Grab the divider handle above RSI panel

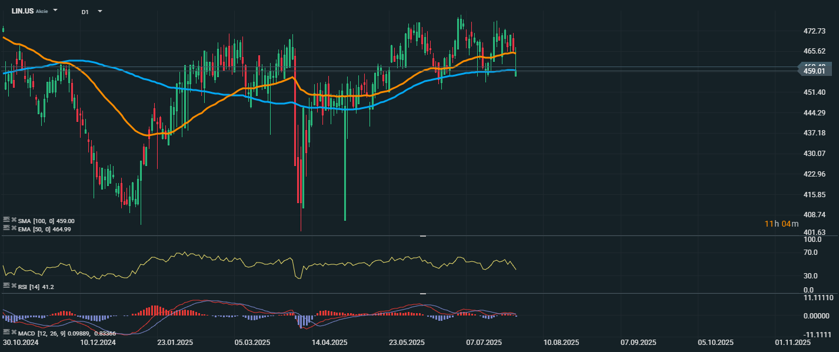[422, 236]
